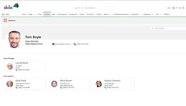Click the Favorites star icon

coord(168,8)
